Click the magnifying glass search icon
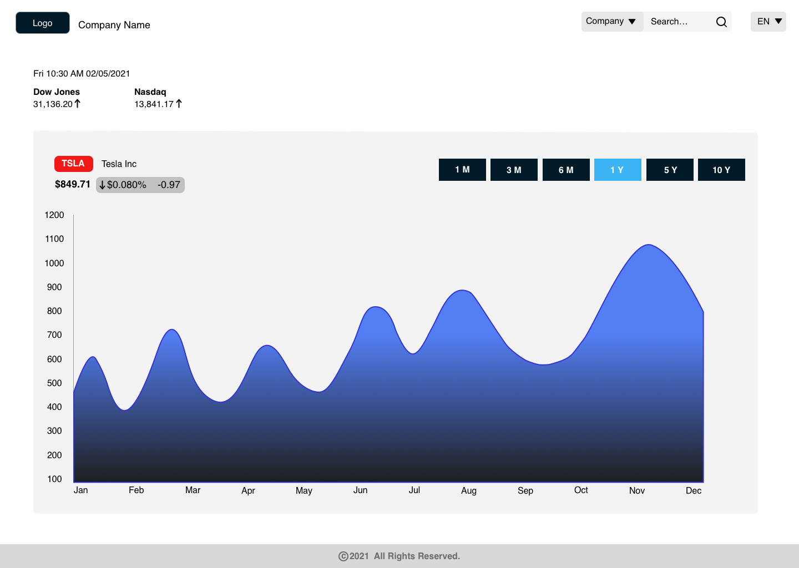The image size is (799, 568). (x=721, y=22)
